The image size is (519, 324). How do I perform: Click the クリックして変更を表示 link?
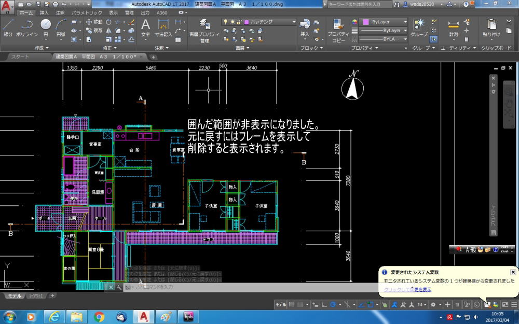point(407,290)
